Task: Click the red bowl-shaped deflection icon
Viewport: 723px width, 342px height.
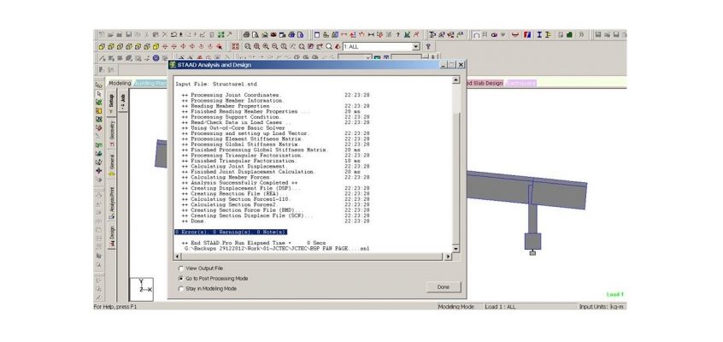Action: click(515, 34)
